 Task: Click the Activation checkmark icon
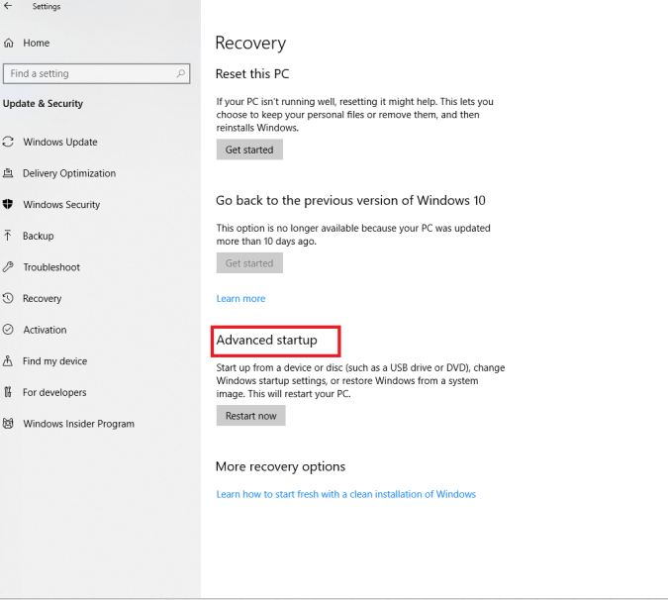8,330
